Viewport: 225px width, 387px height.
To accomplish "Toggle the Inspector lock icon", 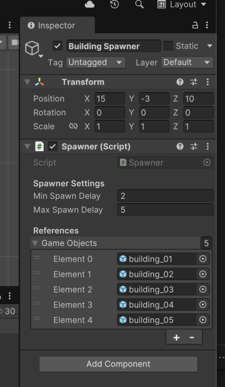I will pos(195,25).
